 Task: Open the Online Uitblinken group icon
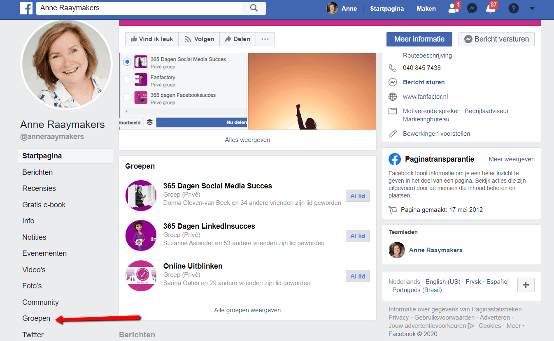[141, 276]
